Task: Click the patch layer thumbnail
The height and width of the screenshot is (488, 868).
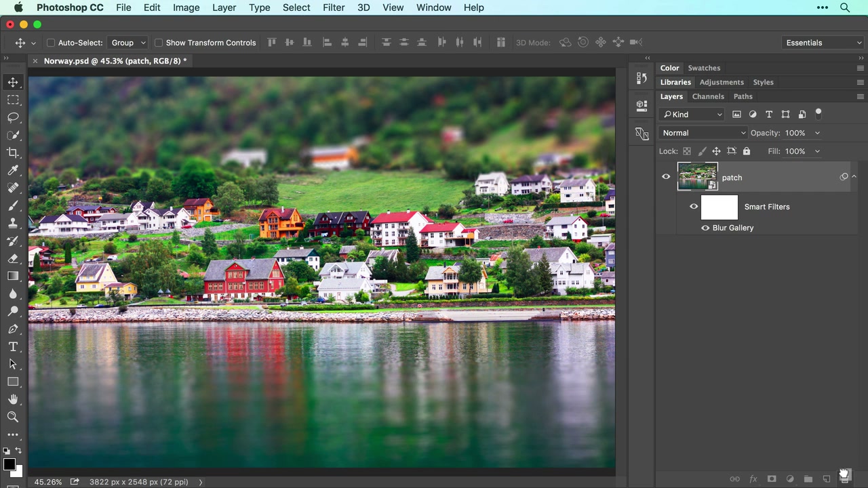Action: [697, 177]
